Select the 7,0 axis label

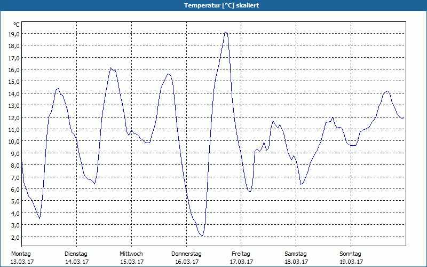15,177
